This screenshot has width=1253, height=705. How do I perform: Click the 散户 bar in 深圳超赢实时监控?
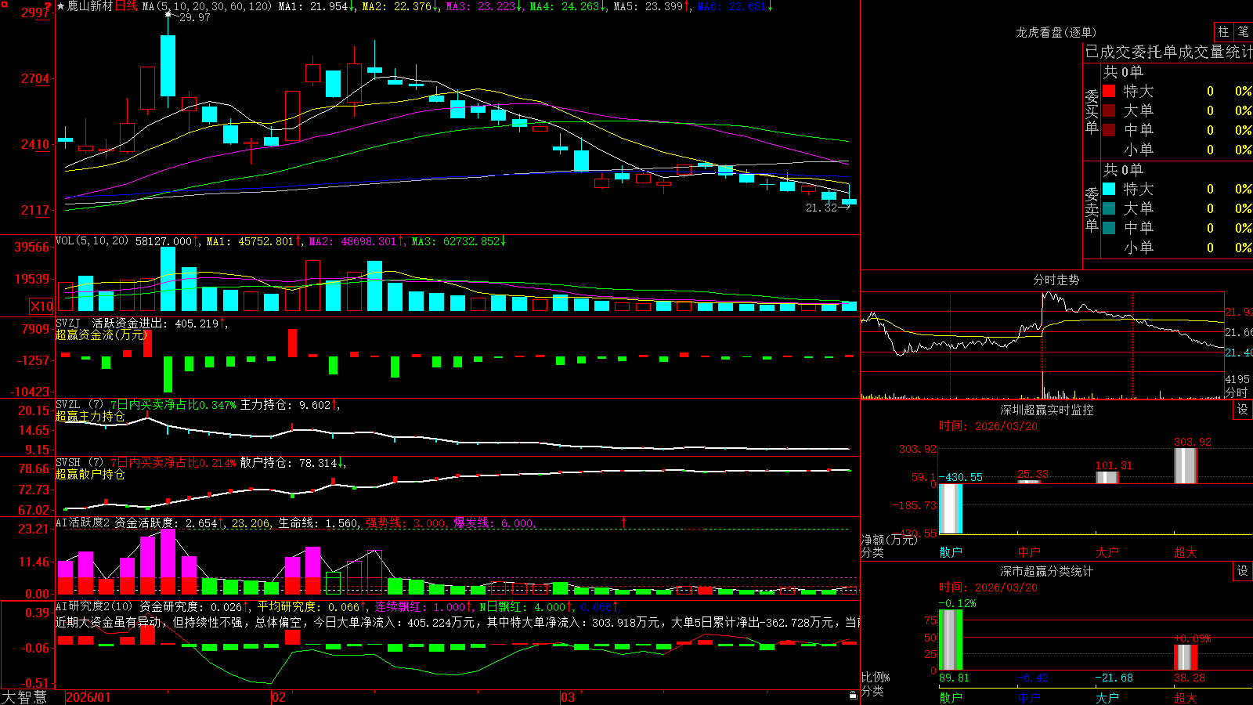950,508
